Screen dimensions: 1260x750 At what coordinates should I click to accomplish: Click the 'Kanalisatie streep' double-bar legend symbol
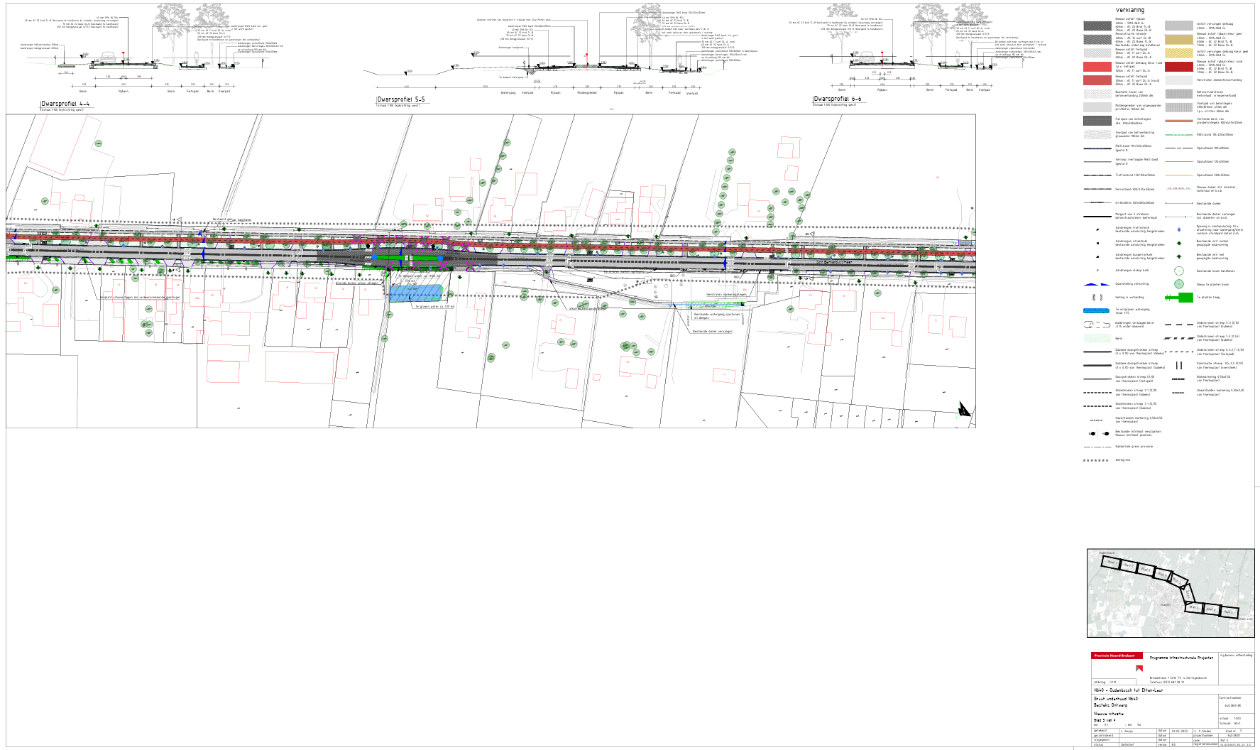pyautogui.click(x=1179, y=366)
